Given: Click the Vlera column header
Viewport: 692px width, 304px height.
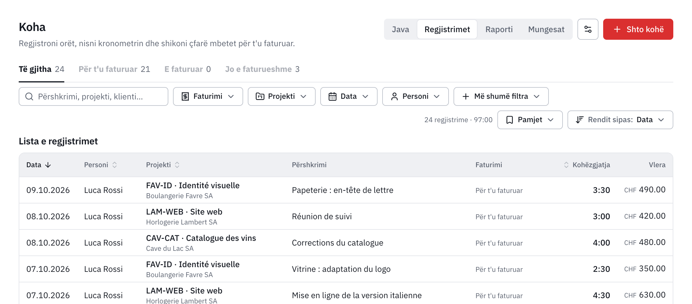Looking at the screenshot, I should (657, 165).
